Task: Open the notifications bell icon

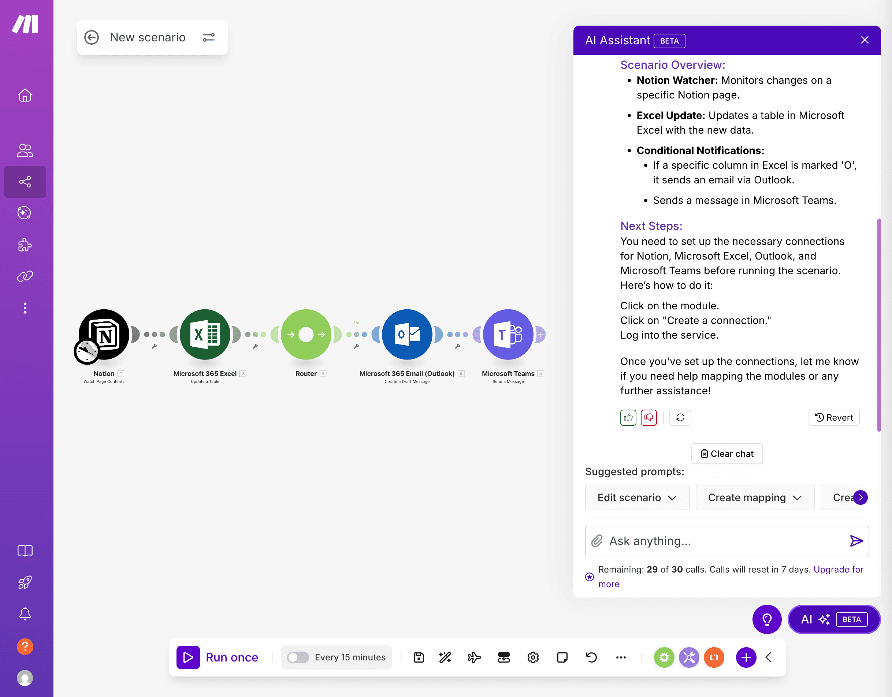Action: pyautogui.click(x=25, y=614)
